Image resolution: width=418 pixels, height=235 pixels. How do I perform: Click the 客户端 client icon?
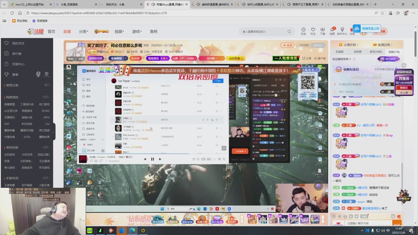click(320, 58)
